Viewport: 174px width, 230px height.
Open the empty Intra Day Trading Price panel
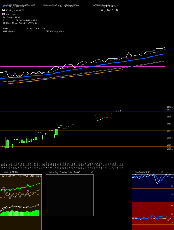70,195
